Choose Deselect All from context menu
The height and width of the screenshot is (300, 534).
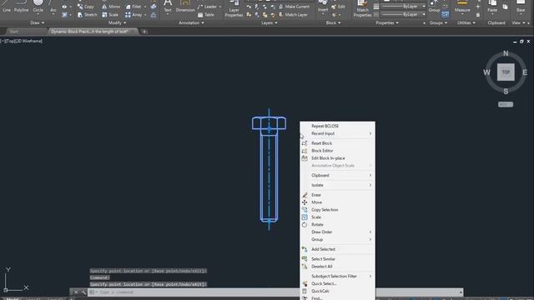click(x=337, y=267)
